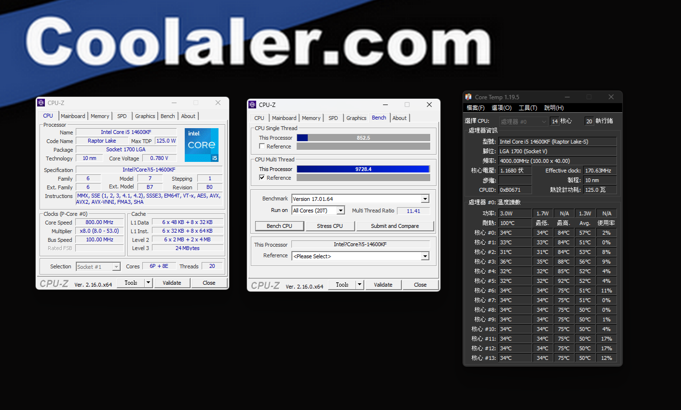Open the 檔案(F) menu in Core Temp
Screen dimensions: 681x410
pos(476,108)
